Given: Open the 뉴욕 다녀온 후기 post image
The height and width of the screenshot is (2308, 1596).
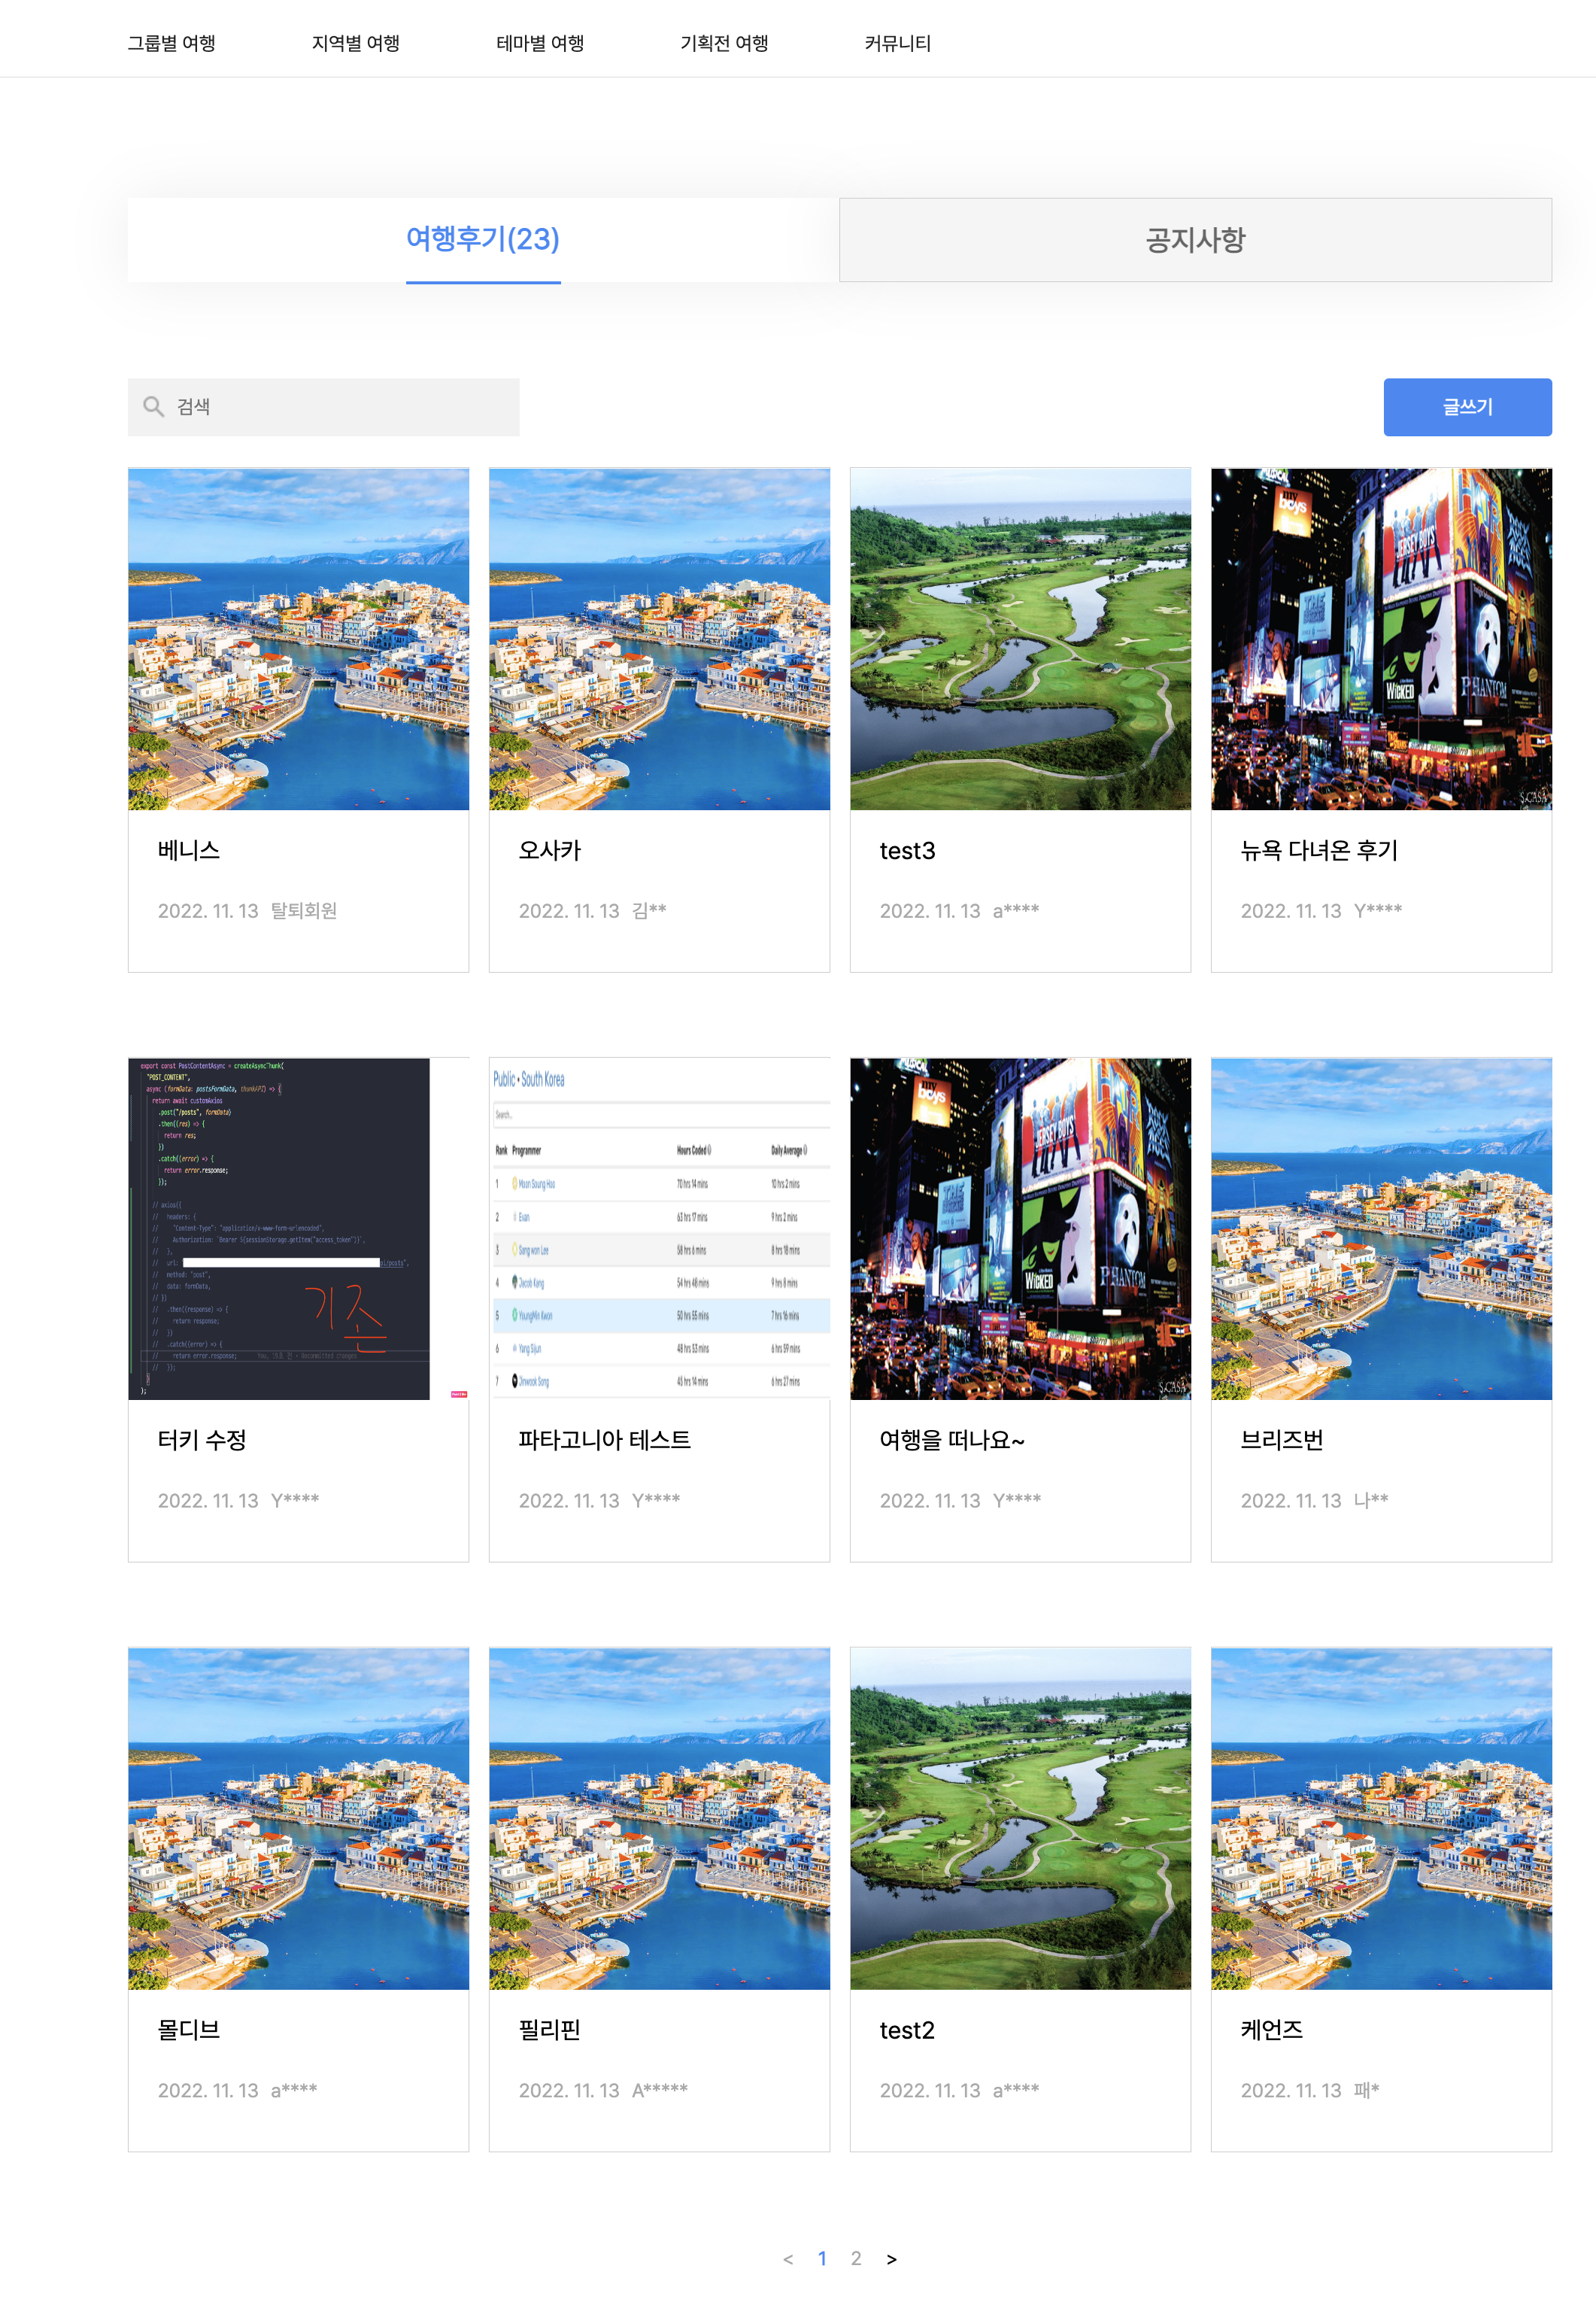Looking at the screenshot, I should [1381, 639].
